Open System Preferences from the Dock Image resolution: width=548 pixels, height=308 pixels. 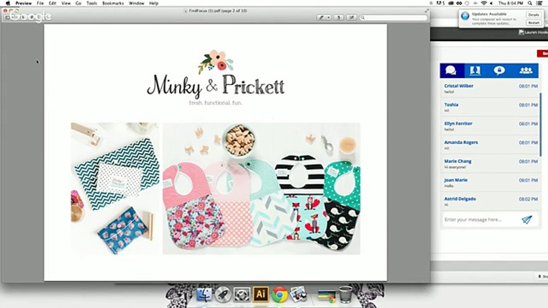(241, 294)
